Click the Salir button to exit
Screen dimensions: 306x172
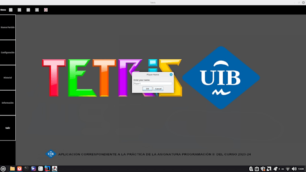8,128
